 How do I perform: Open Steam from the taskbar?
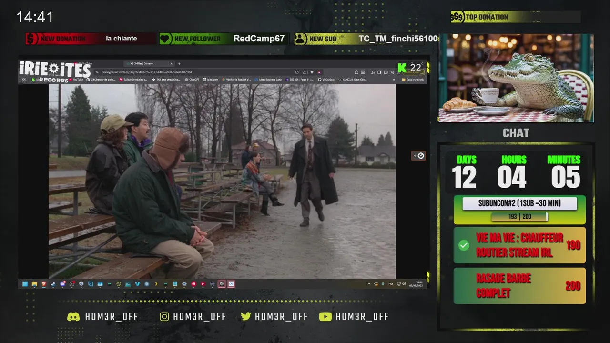tap(53, 284)
